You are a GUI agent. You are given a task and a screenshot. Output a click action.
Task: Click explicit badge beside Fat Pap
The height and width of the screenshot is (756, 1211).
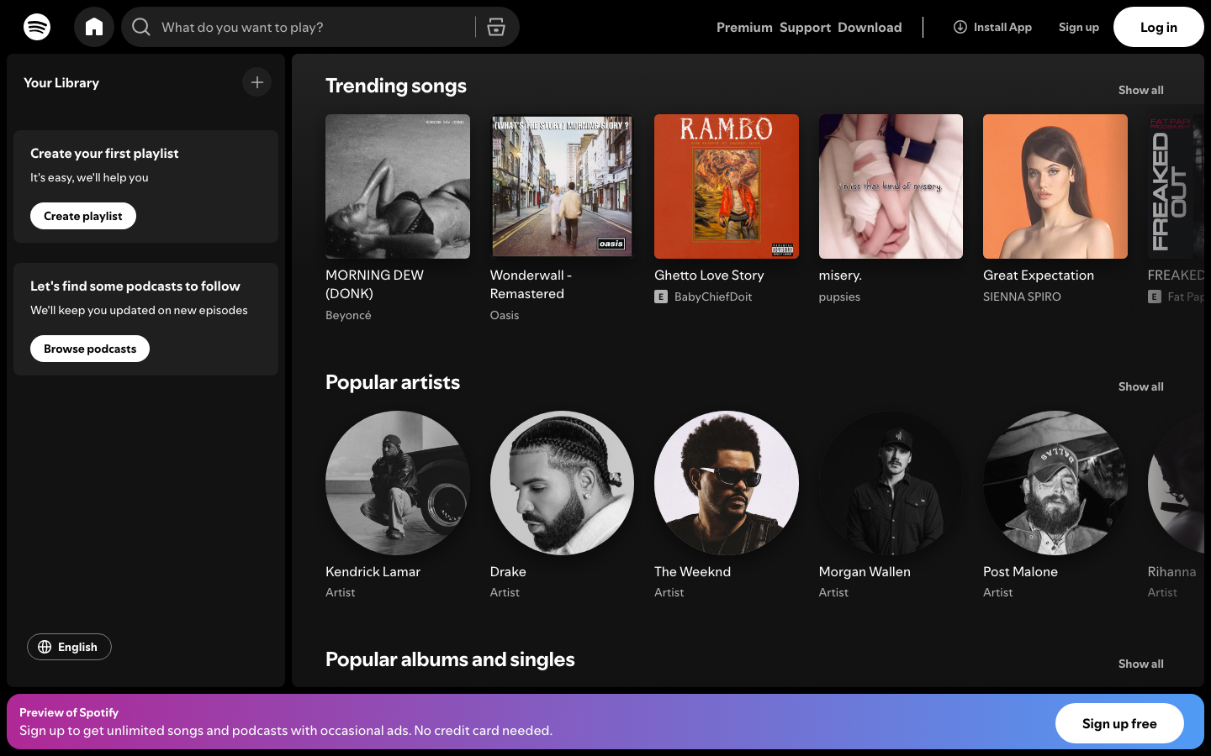1155,297
